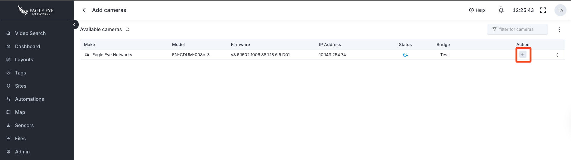
Task: Open the Layouts section
Action: 24,60
